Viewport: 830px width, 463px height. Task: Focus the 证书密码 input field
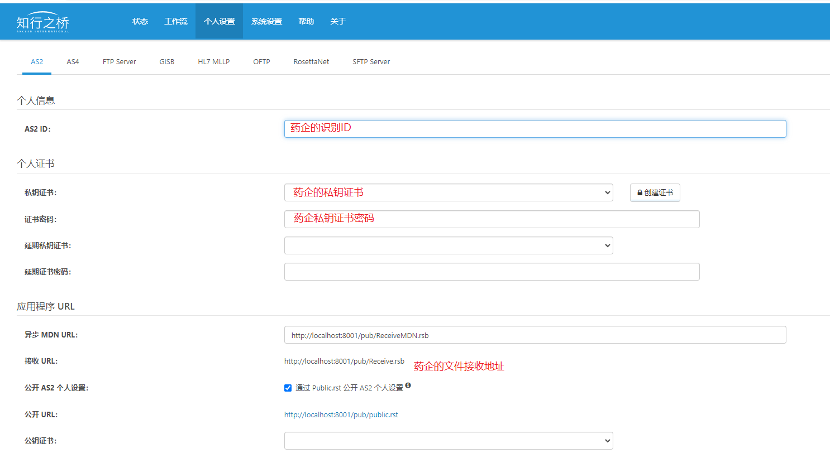click(x=492, y=219)
